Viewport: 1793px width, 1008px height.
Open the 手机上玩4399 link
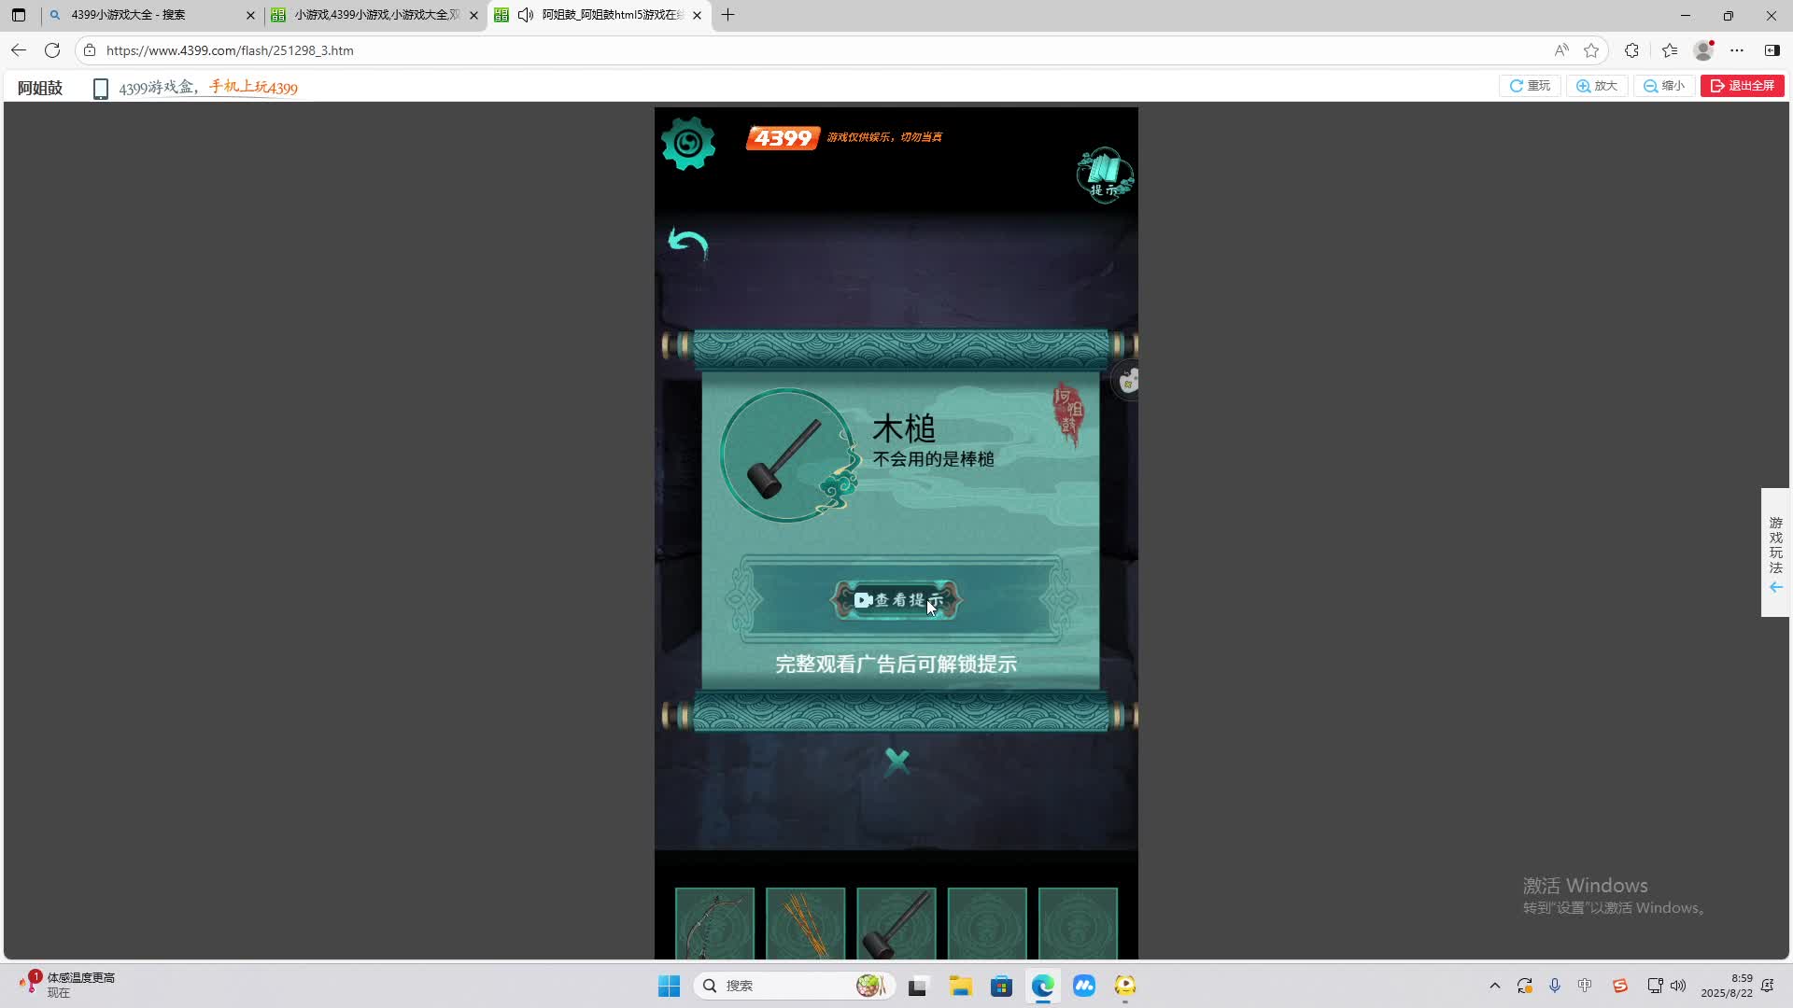pyautogui.click(x=253, y=88)
